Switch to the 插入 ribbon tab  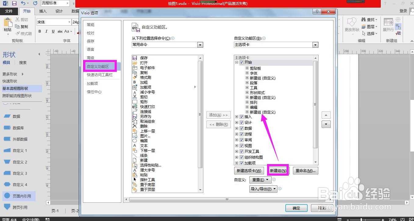tap(43, 11)
